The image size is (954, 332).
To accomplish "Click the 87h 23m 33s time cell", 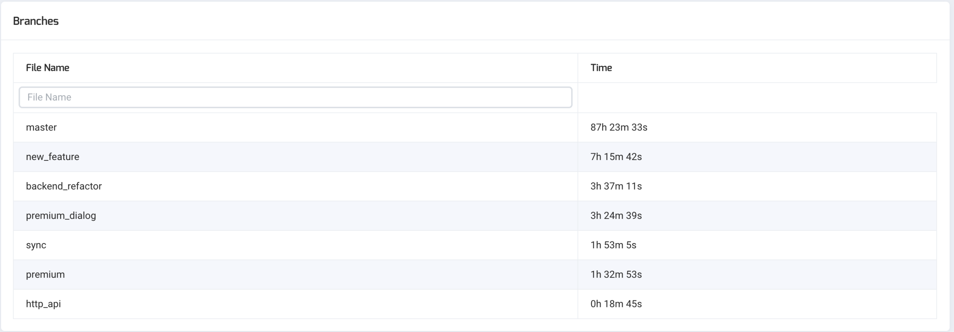I will (619, 127).
